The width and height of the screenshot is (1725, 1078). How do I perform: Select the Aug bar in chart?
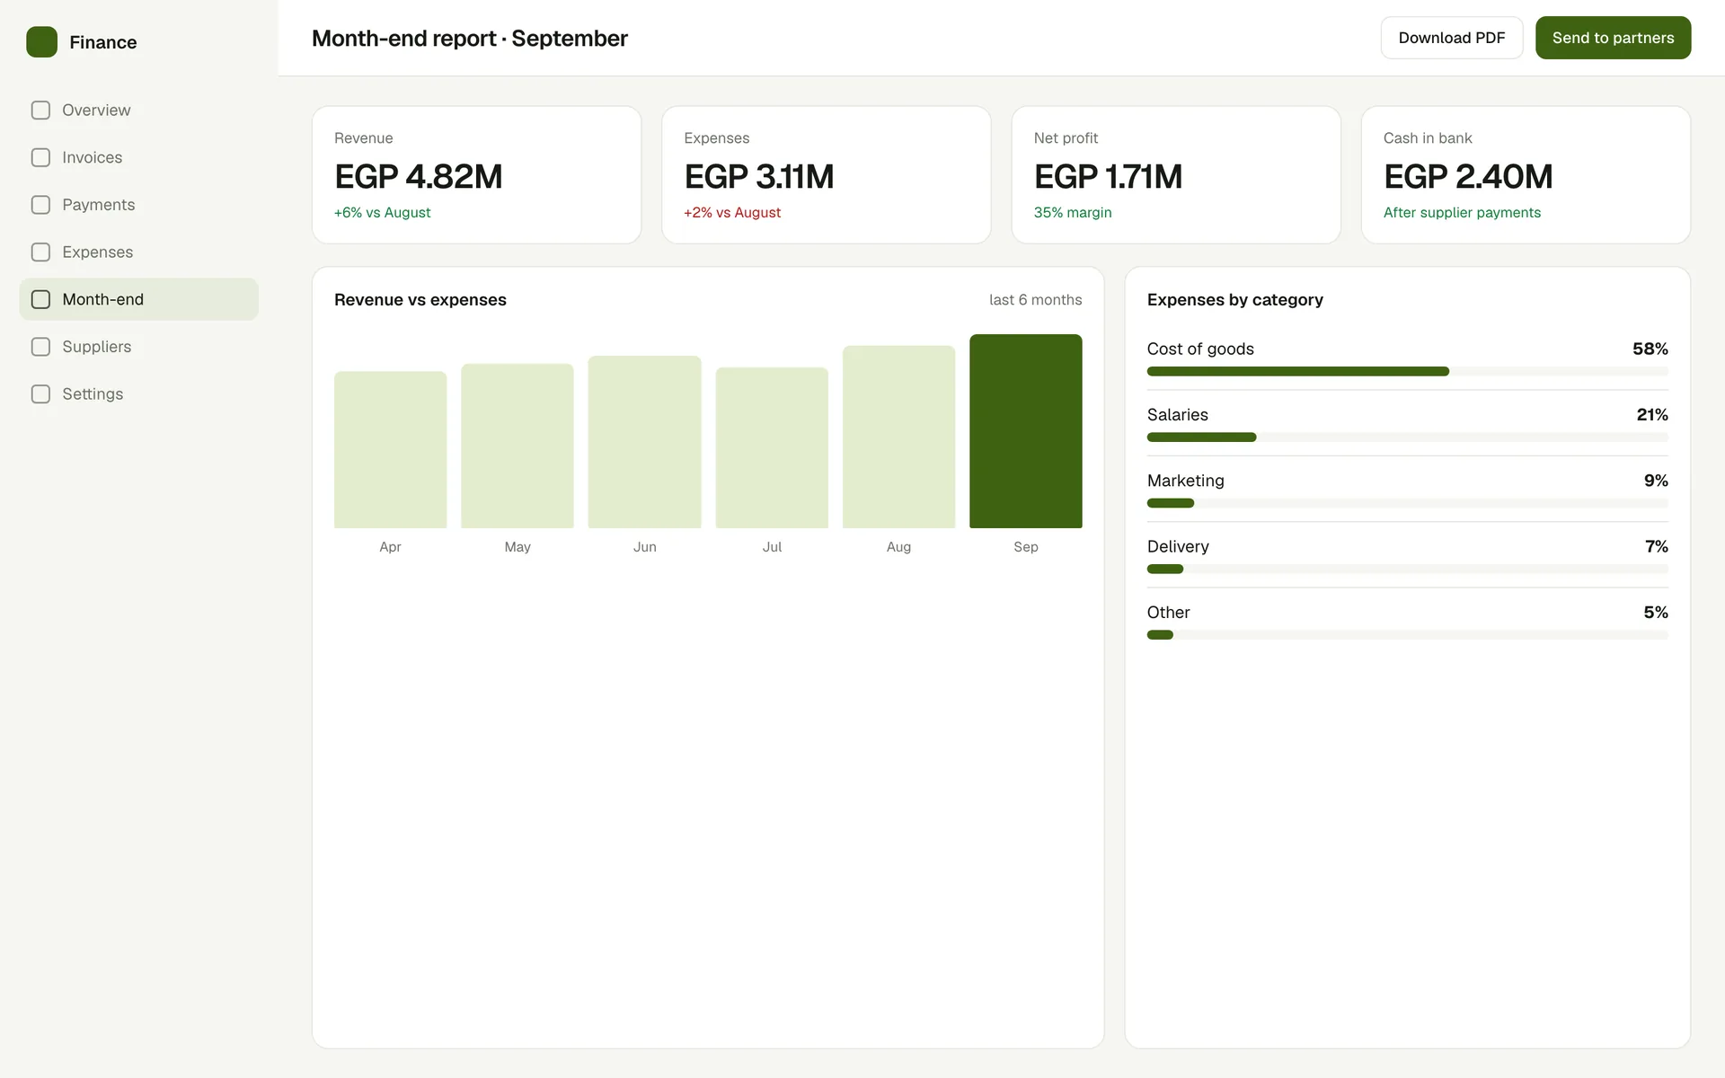[x=898, y=437]
